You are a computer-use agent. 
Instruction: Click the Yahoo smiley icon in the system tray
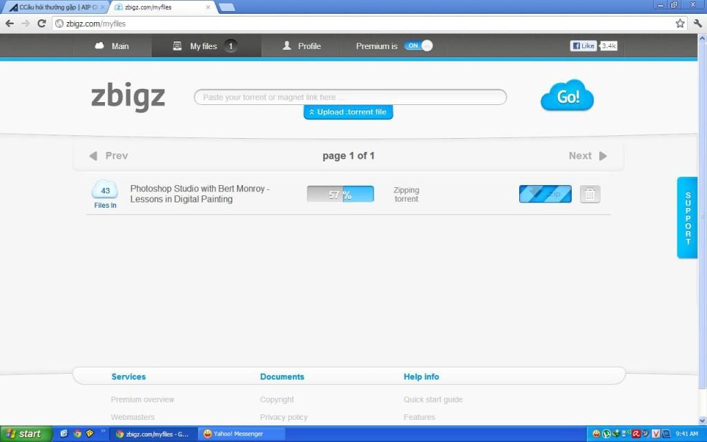click(x=596, y=434)
